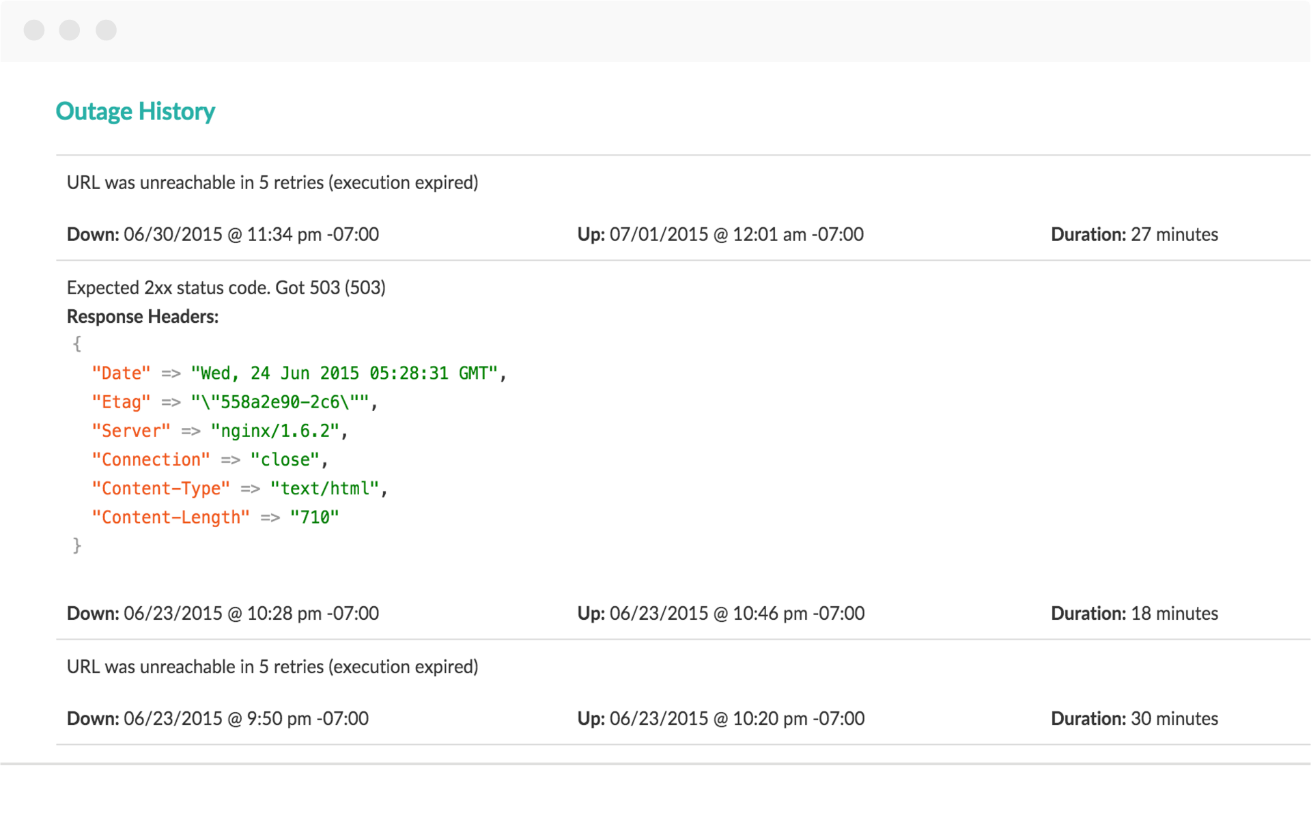Click Up time 06/23/2015 @ 10:46 pm
This screenshot has height=839, width=1311.
721,614
